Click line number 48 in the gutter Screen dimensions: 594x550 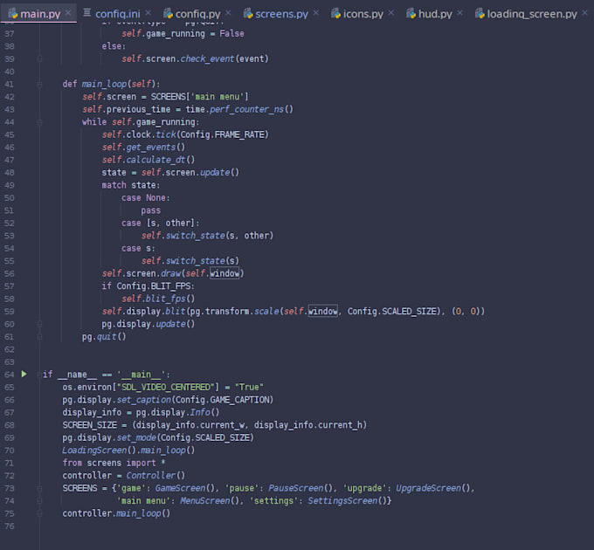10,173
